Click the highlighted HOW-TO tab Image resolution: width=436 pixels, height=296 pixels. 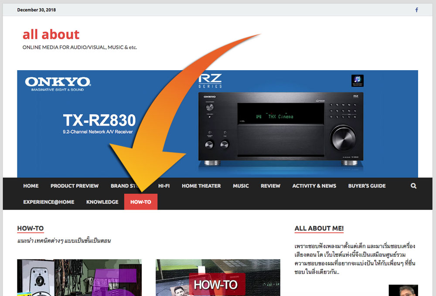[x=141, y=202]
